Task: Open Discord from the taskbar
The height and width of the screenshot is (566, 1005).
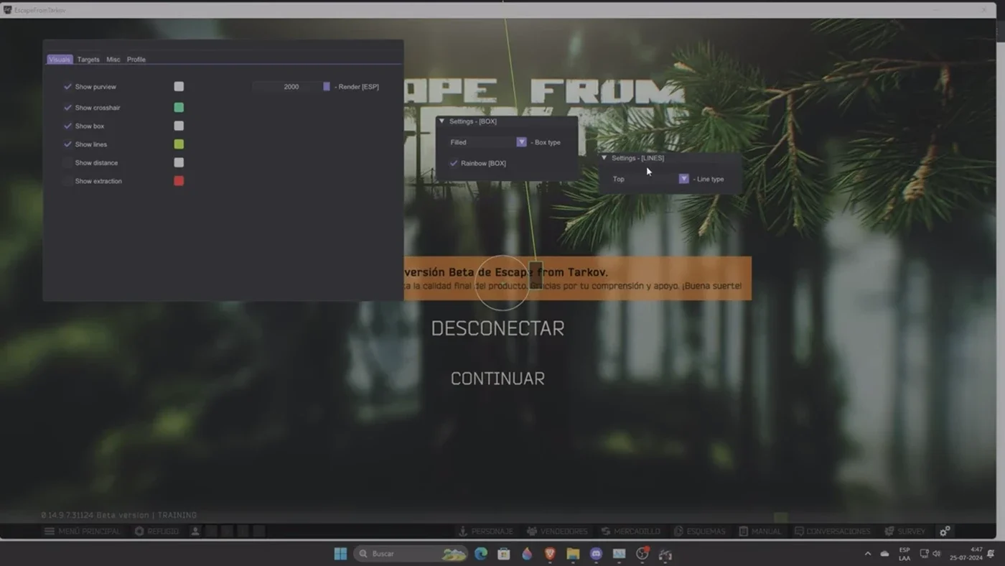Action: coord(596,554)
